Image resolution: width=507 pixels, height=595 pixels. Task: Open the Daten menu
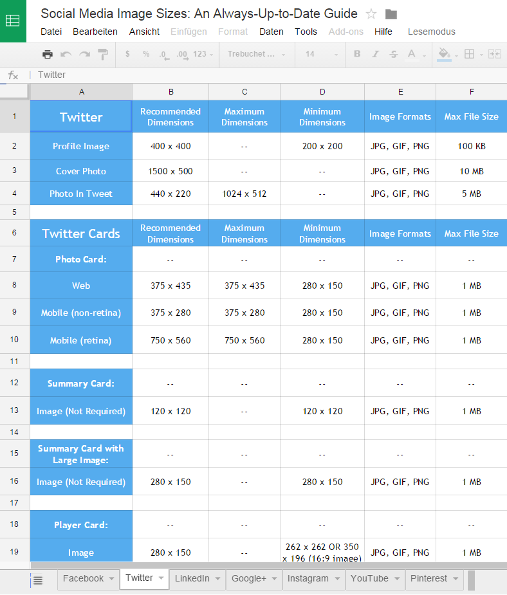click(x=271, y=32)
